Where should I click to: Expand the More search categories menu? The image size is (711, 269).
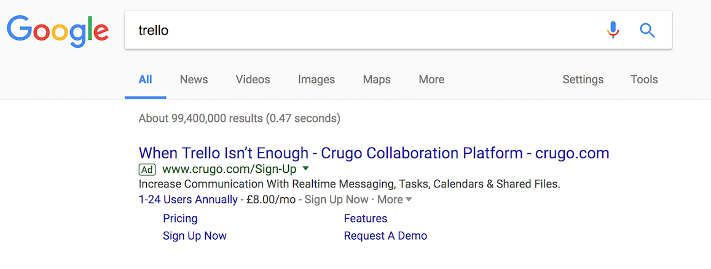(431, 80)
